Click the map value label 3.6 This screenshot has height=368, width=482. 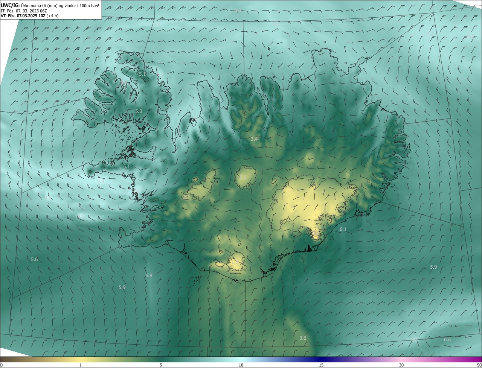[x=303, y=338]
